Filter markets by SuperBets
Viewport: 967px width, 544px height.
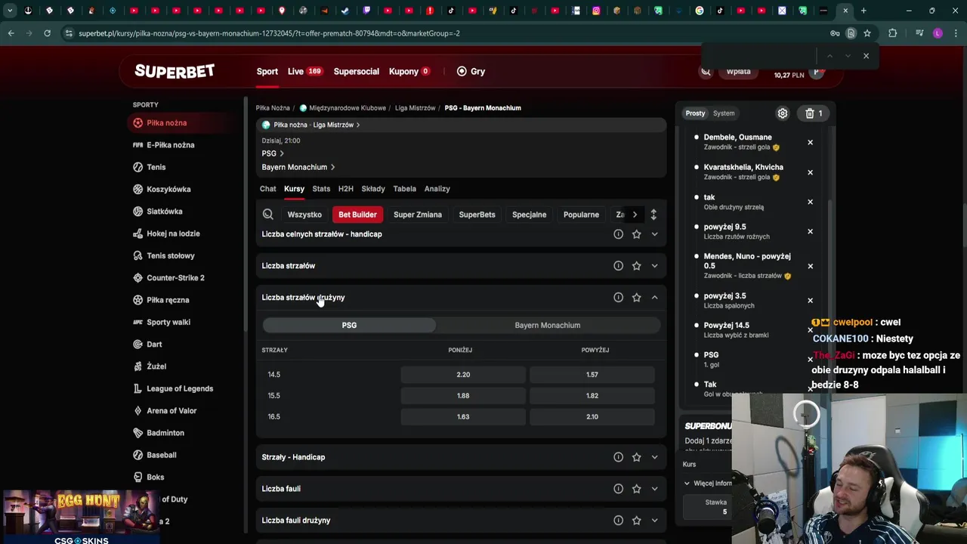click(477, 215)
